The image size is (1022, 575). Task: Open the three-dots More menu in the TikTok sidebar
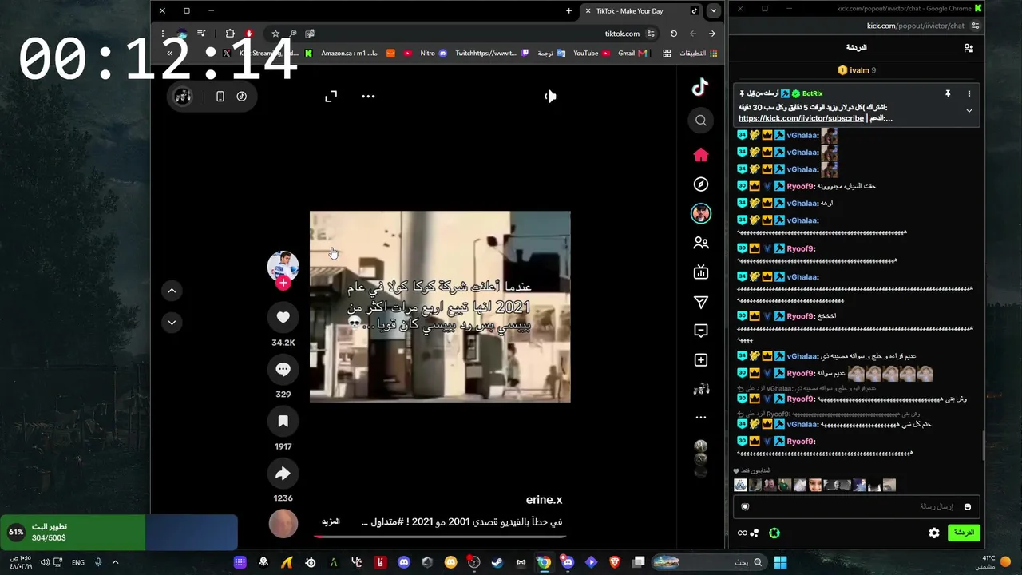701,417
